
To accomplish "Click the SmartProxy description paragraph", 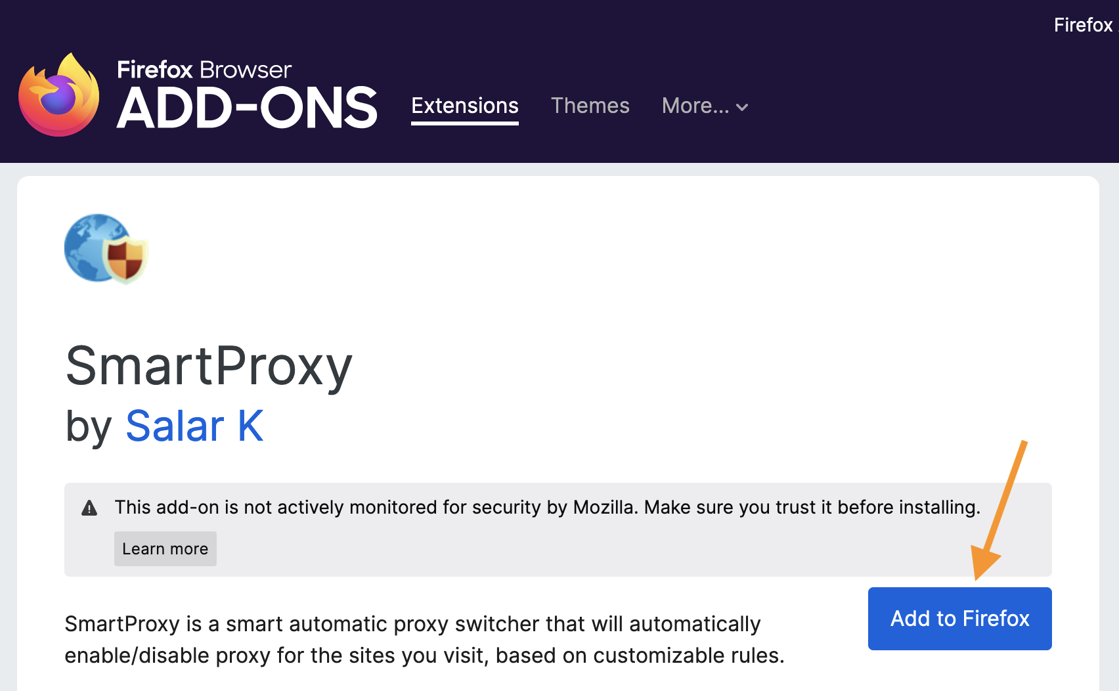I will coord(424,639).
